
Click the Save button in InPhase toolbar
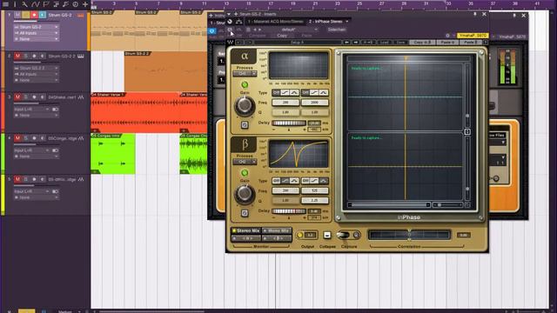400,43
